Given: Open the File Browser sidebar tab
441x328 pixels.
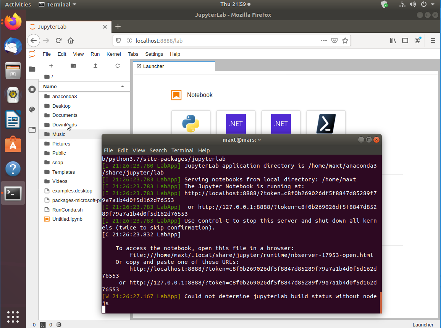Looking at the screenshot, I should 32,69.
